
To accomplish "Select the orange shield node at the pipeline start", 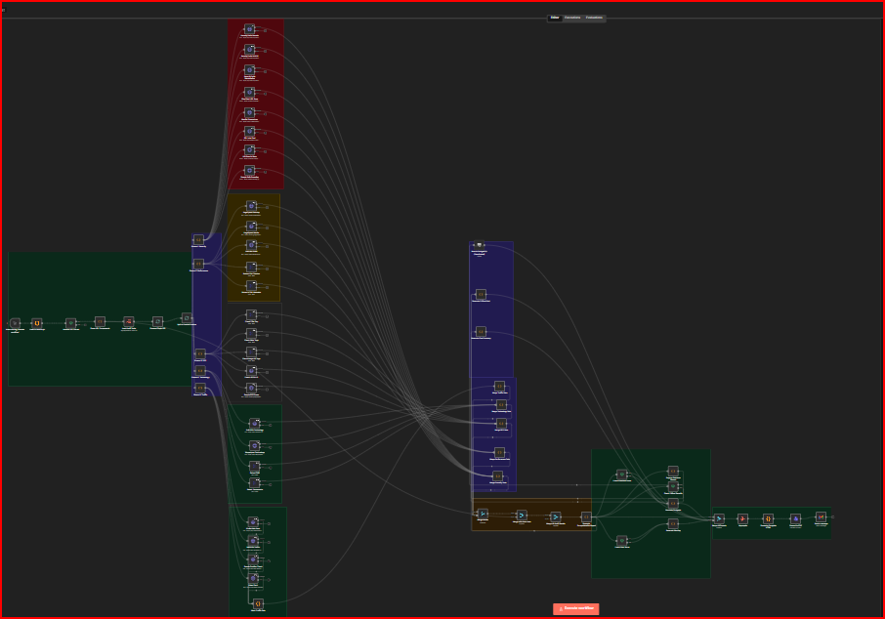I will pos(36,322).
